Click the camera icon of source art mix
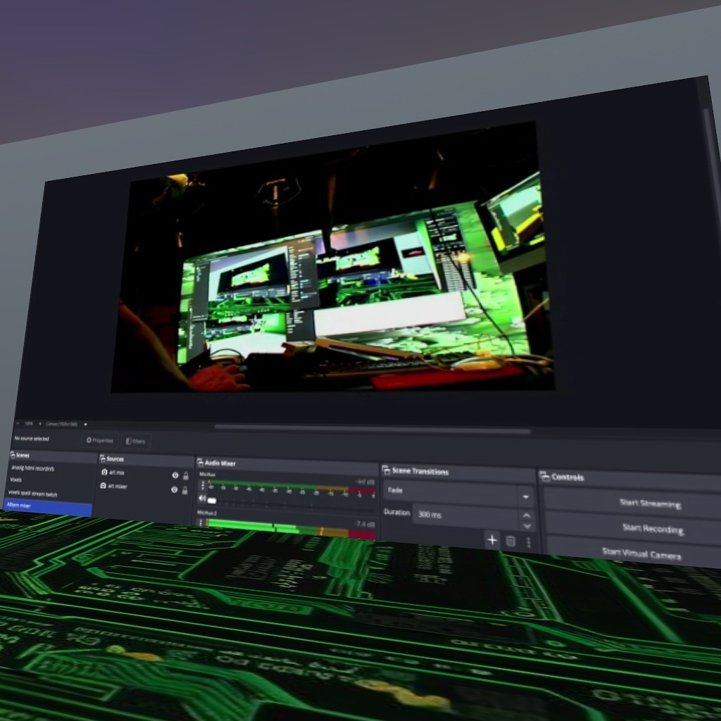Image resolution: width=721 pixels, height=721 pixels. pyautogui.click(x=104, y=472)
